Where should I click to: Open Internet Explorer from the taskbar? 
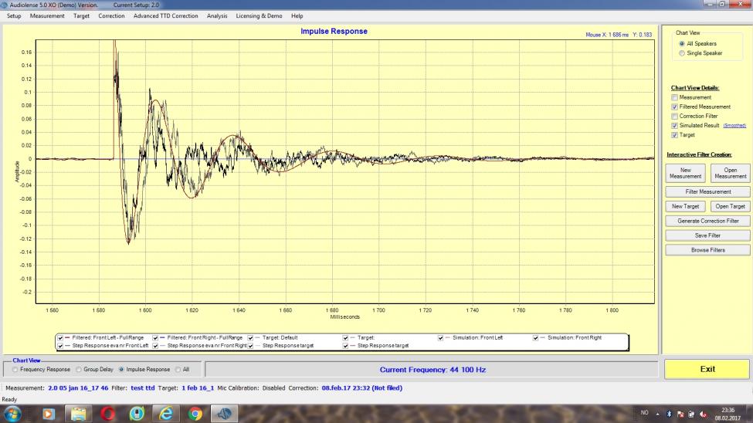coord(165,413)
